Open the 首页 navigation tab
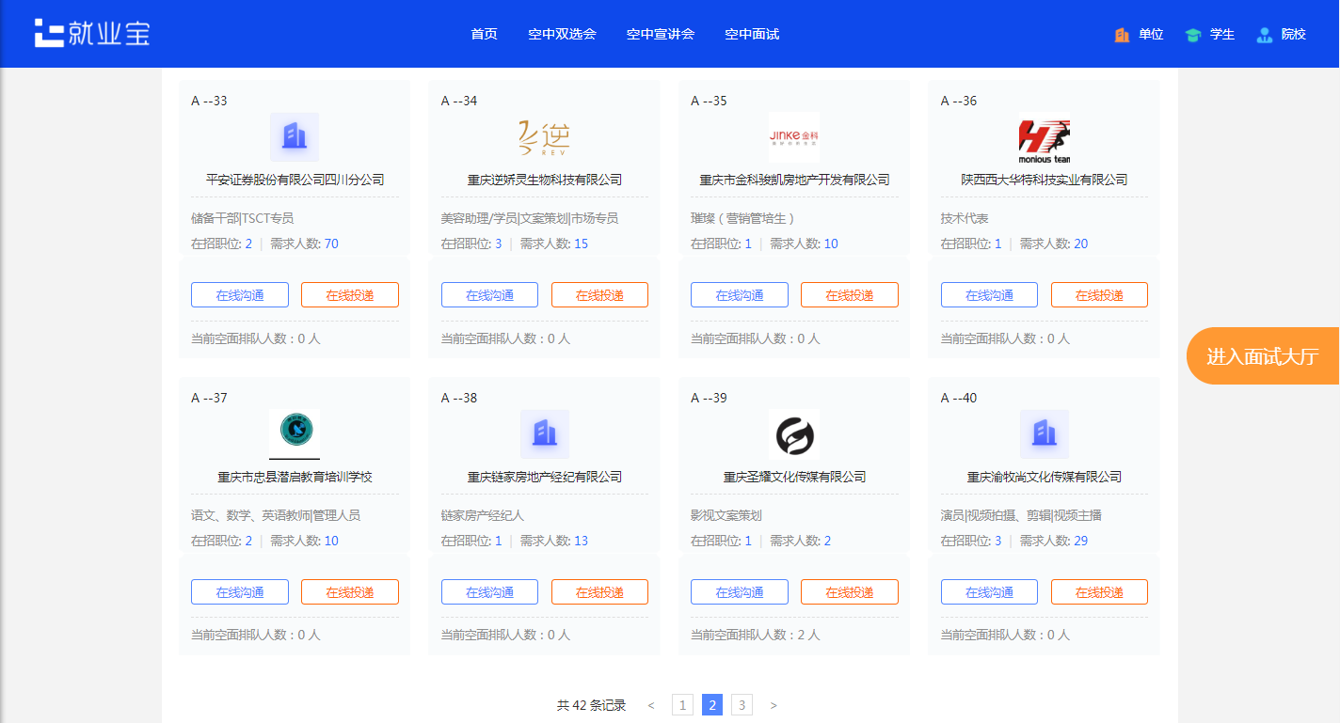This screenshot has width=1340, height=723. (484, 34)
